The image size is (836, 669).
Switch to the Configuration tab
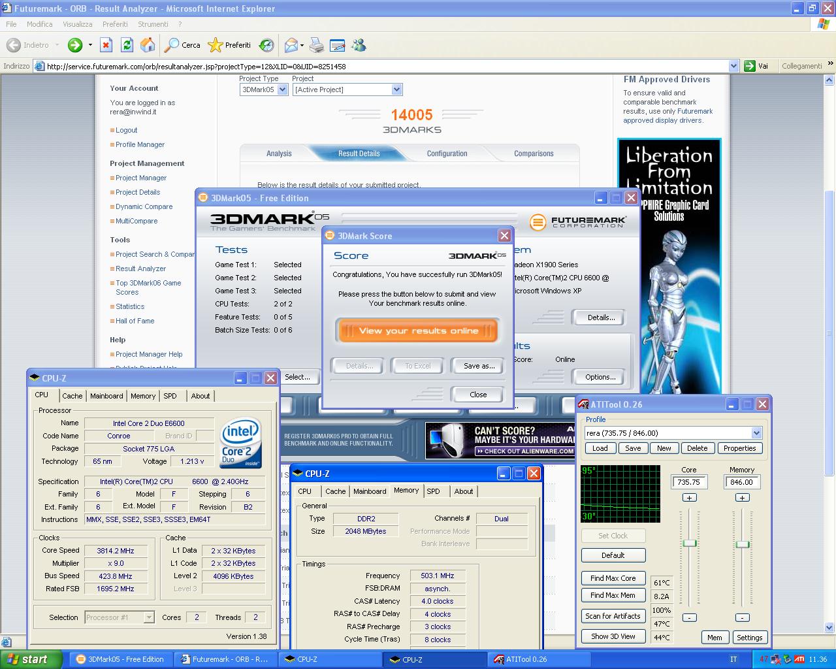[447, 154]
